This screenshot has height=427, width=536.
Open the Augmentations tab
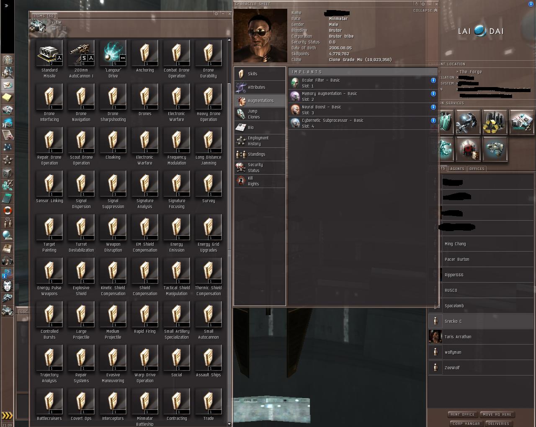[260, 100]
